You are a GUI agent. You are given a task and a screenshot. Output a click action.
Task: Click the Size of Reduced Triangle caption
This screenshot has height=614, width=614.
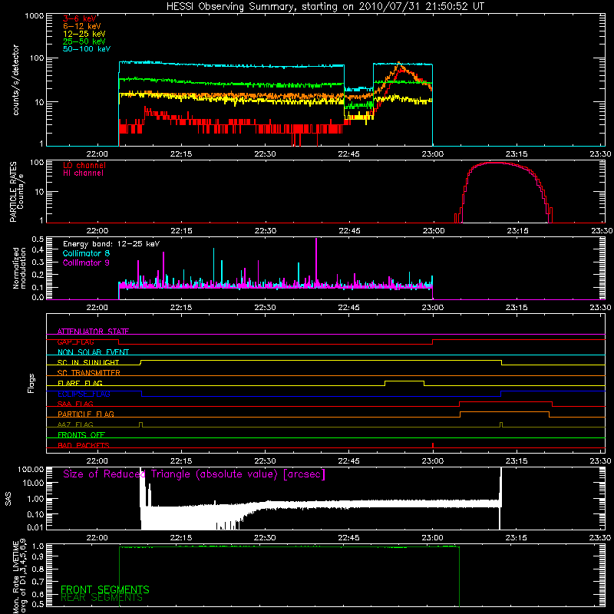click(x=194, y=474)
